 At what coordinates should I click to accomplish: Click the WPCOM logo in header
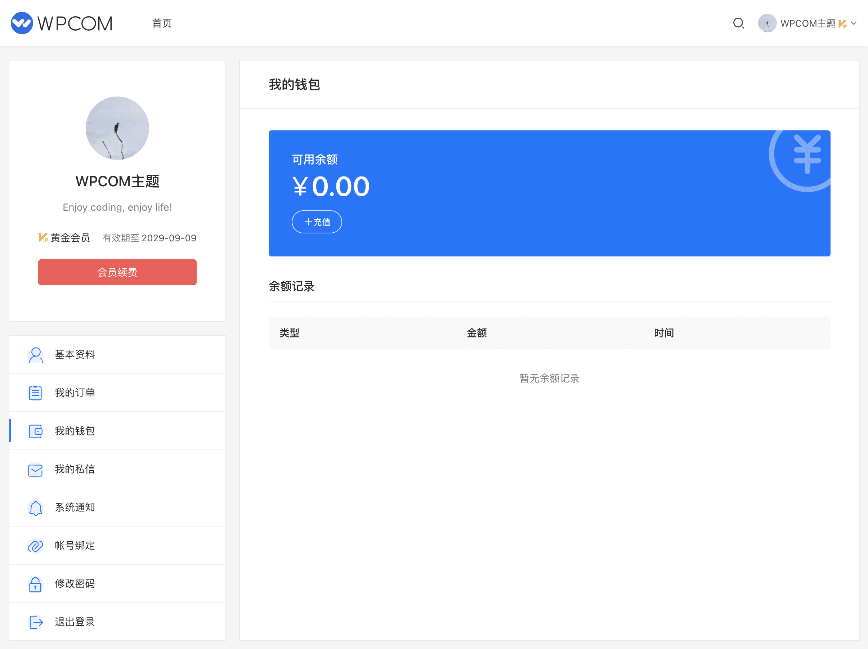(62, 23)
